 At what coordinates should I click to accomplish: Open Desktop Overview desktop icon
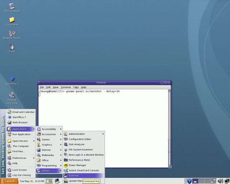(x=12, y=98)
